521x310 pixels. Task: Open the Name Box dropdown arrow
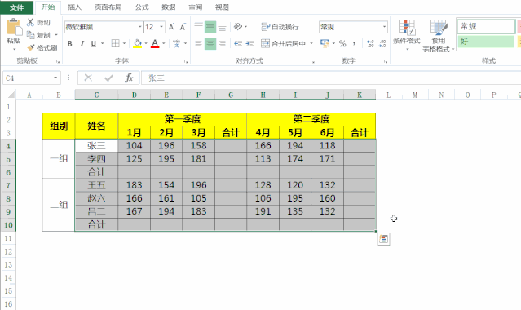tap(55, 77)
